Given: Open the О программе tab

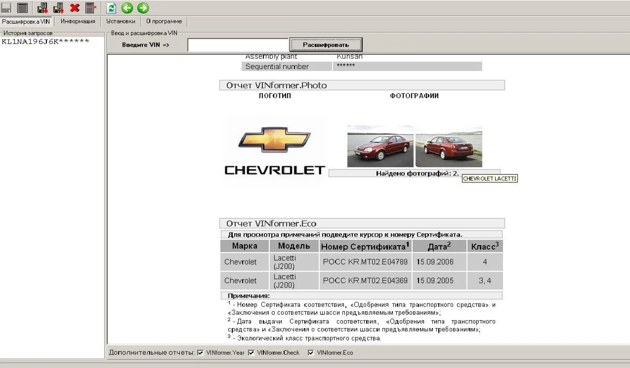Looking at the screenshot, I should [x=164, y=21].
